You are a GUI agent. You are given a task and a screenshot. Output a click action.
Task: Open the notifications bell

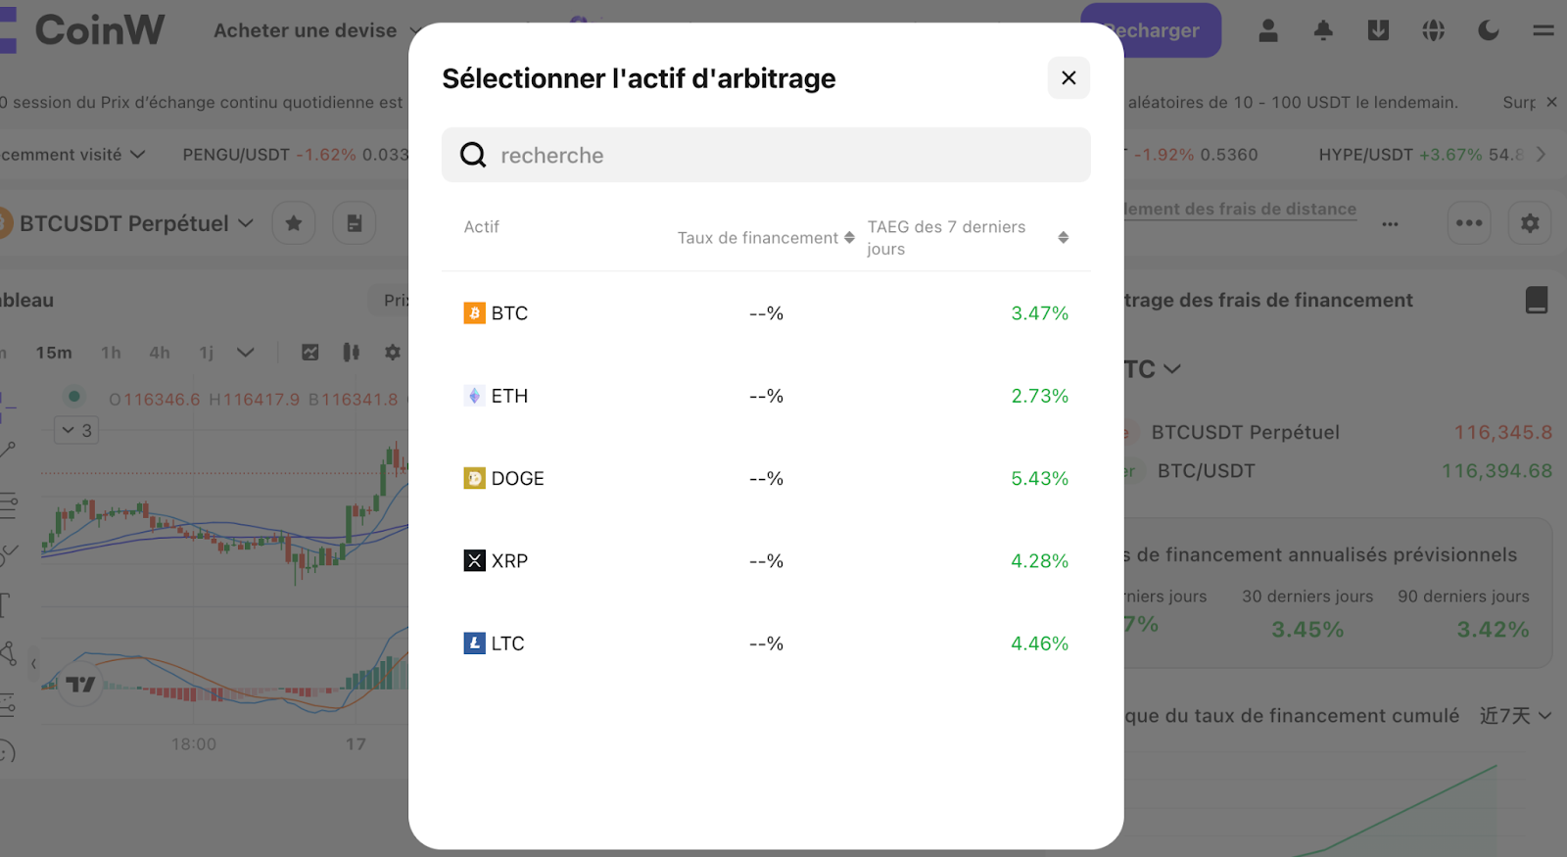1323,30
